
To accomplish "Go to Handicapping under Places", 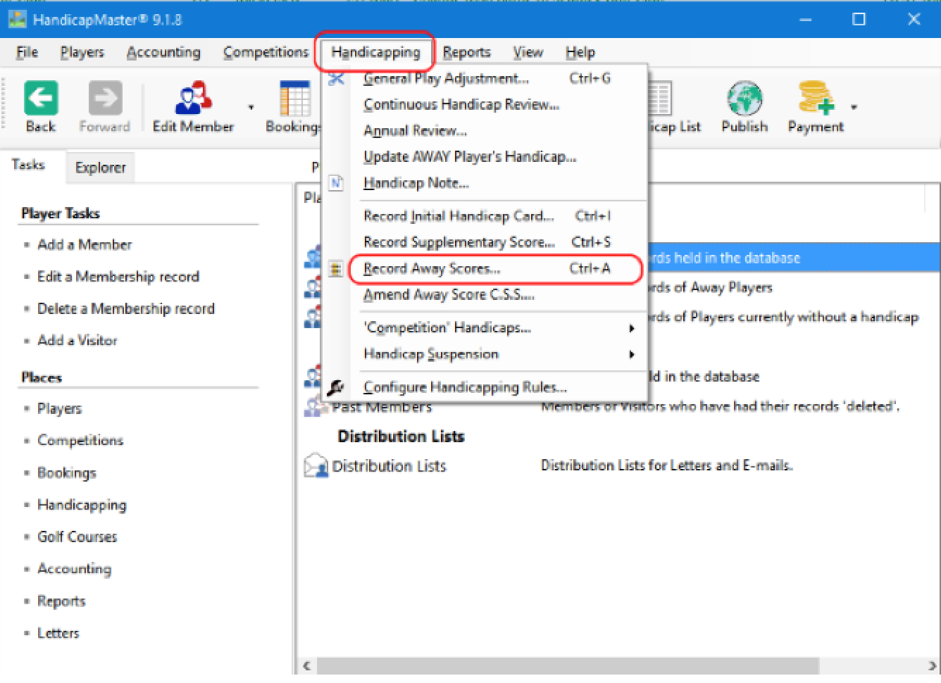I will [x=82, y=505].
